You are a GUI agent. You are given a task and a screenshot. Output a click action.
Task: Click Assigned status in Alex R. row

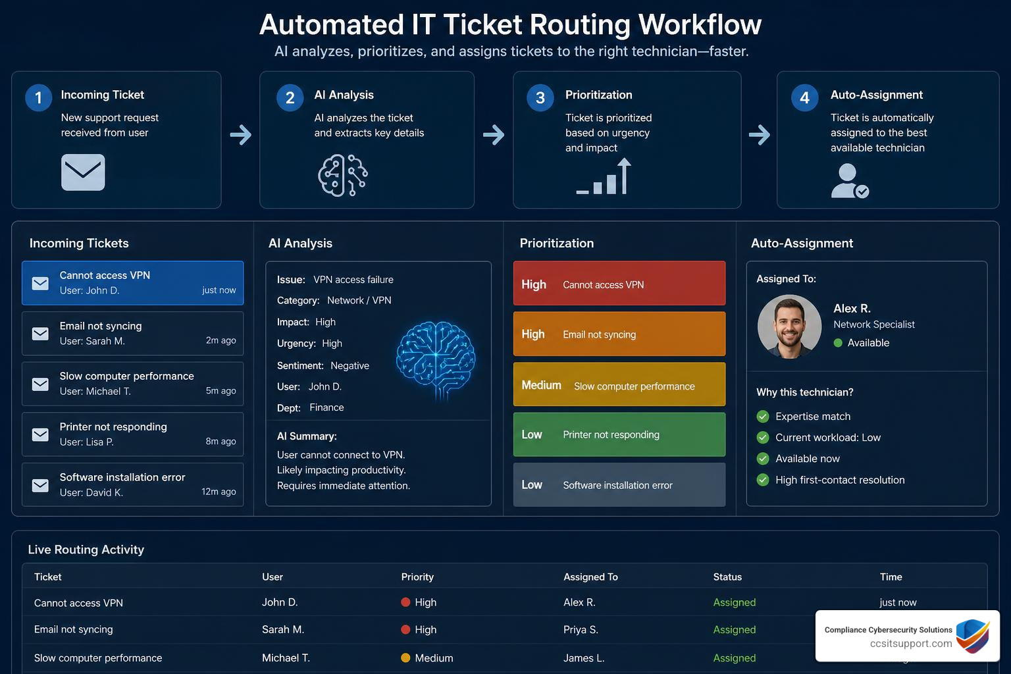[x=735, y=602]
